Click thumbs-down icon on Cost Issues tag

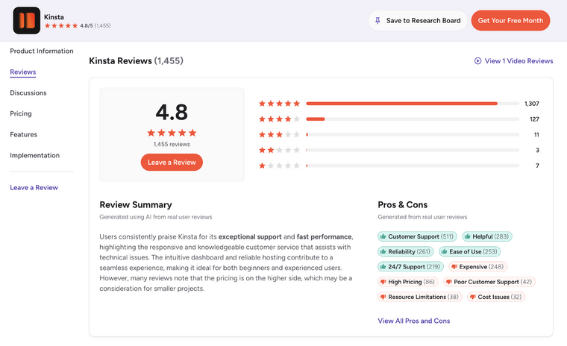[x=472, y=298]
